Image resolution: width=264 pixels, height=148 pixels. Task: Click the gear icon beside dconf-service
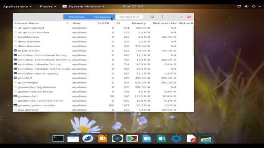[15, 51]
